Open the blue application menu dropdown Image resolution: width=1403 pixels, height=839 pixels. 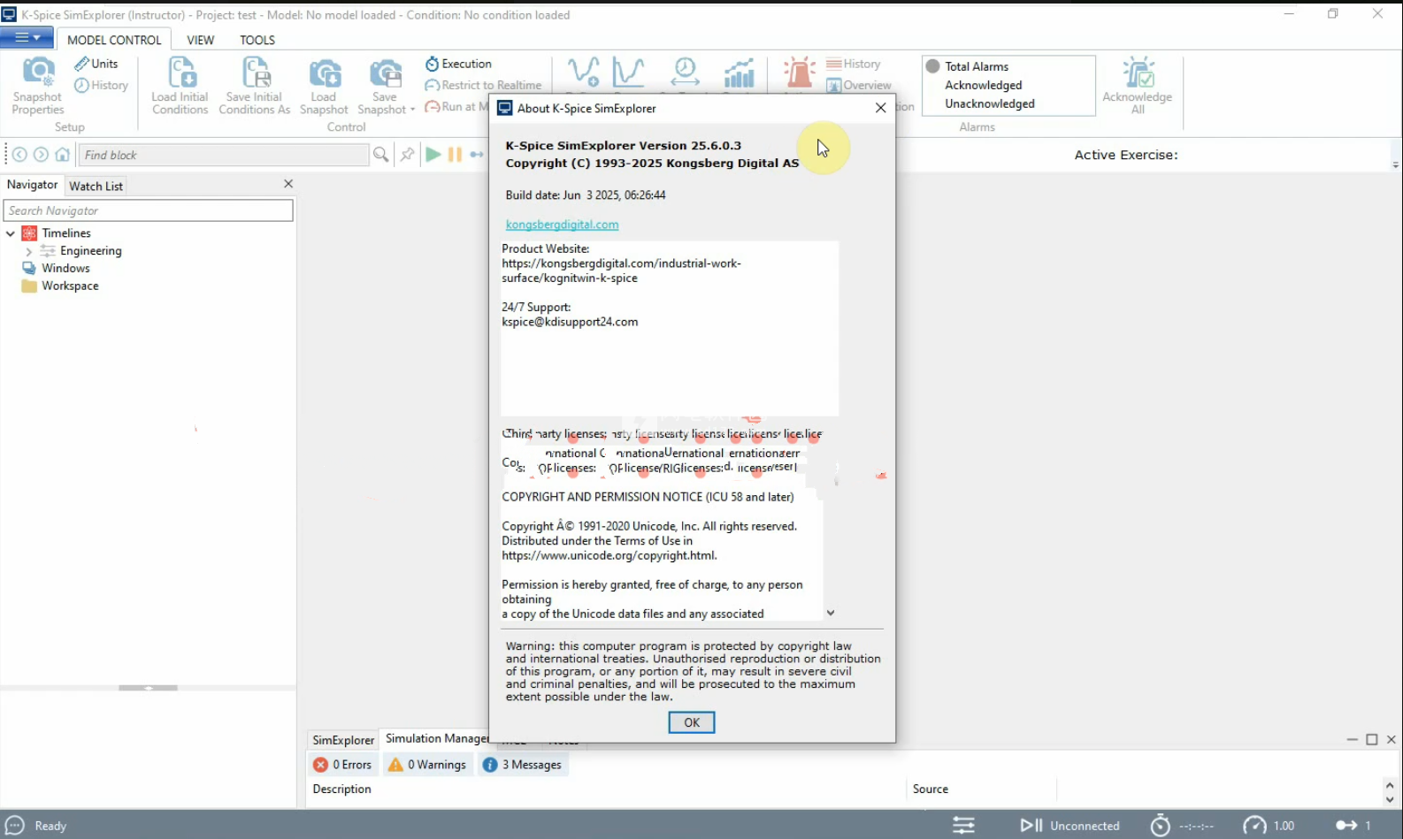point(27,38)
